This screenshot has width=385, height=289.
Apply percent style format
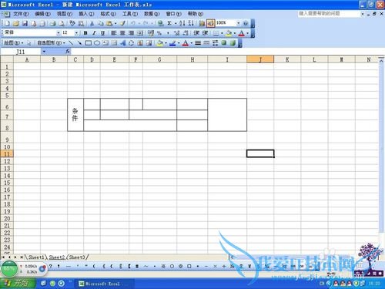[159, 33]
